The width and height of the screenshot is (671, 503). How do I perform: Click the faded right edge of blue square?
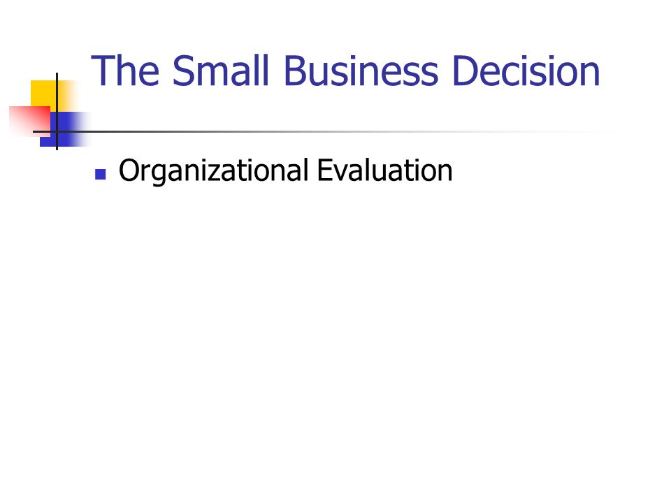coord(85,129)
